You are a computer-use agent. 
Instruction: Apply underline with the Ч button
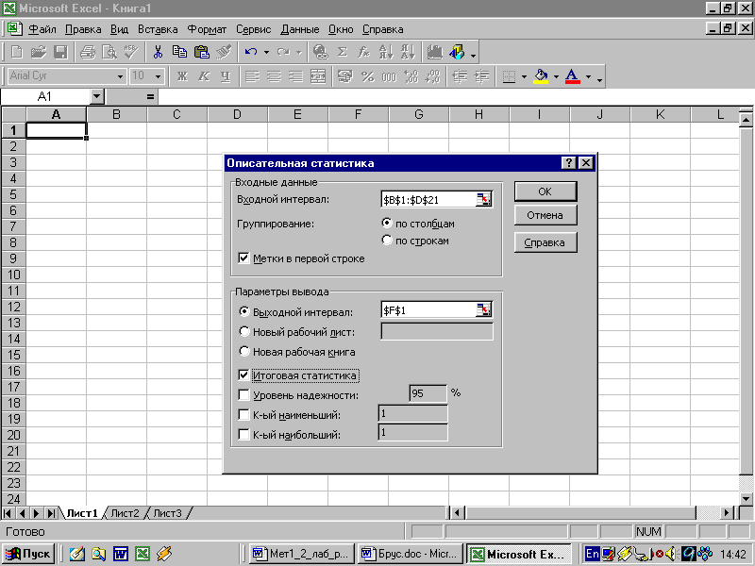point(226,76)
